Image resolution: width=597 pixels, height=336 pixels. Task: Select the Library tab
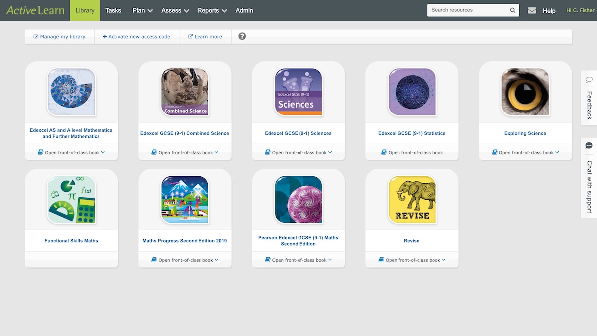[85, 10]
